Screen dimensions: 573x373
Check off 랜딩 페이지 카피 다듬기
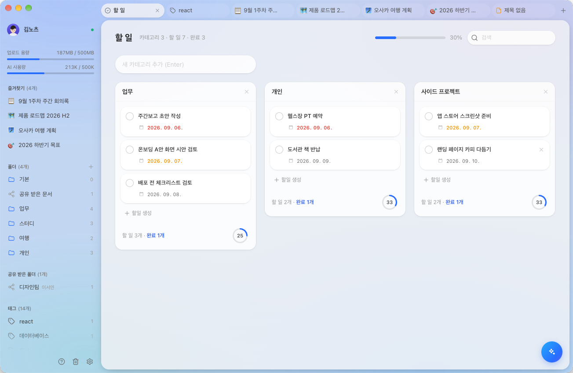pos(429,150)
